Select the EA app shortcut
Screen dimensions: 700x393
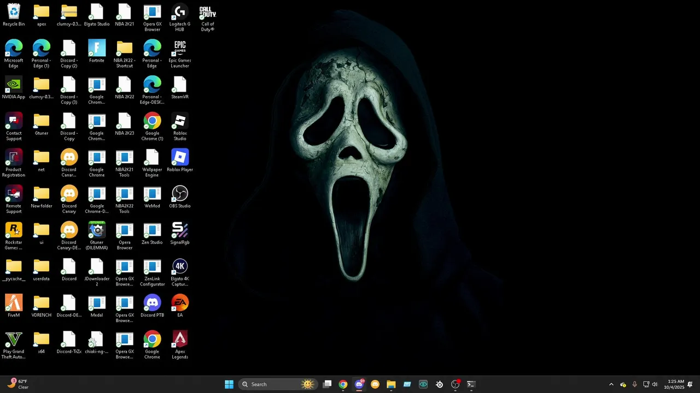pos(180,306)
